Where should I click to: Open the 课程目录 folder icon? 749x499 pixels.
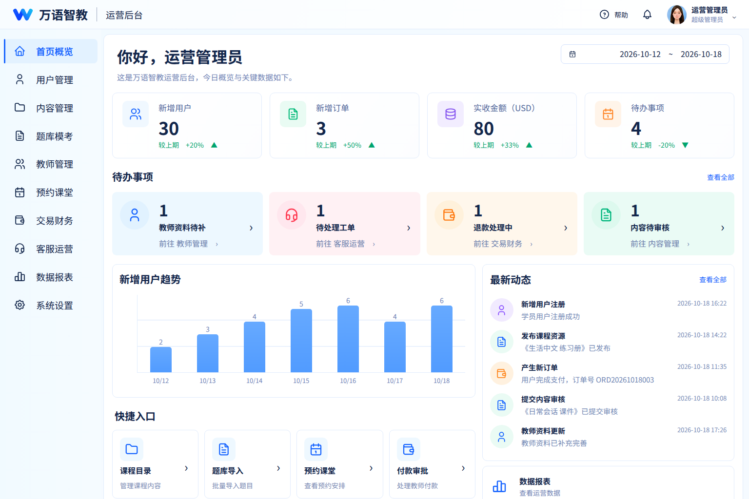(132, 449)
